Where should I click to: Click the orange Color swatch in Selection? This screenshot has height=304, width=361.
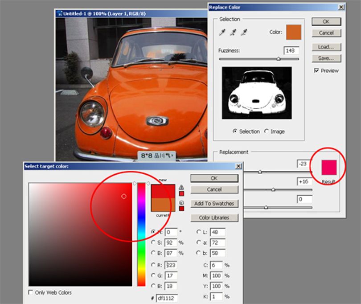294,32
